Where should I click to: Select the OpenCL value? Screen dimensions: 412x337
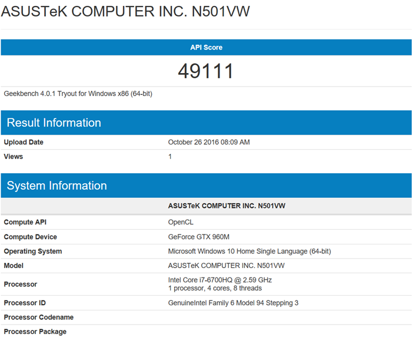click(x=181, y=222)
